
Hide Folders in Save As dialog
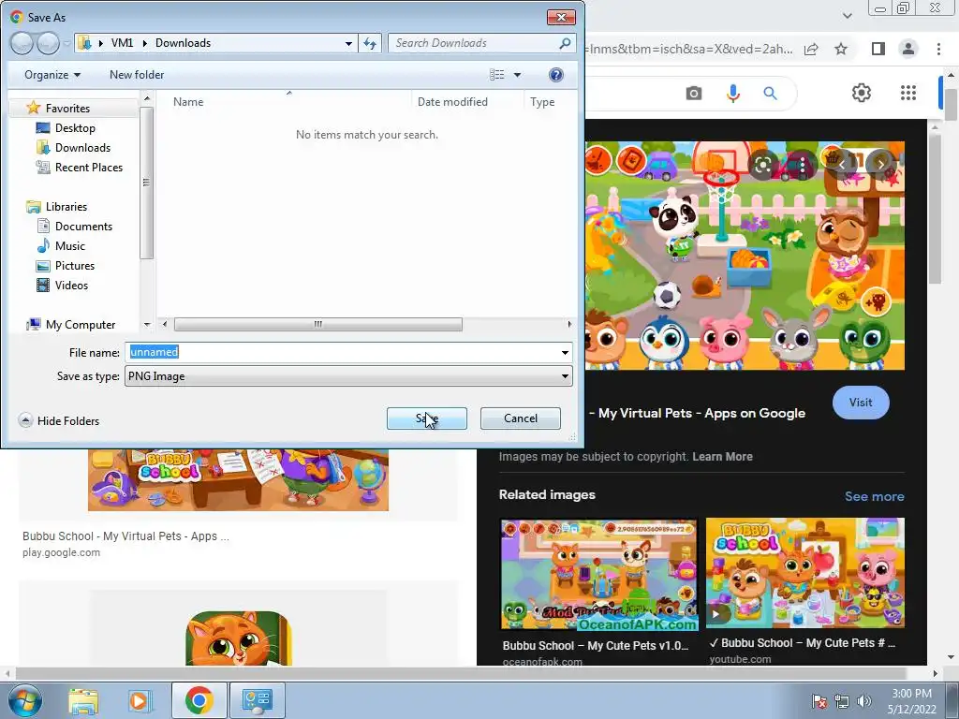coord(59,420)
